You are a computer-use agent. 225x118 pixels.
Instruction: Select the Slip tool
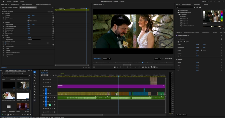point(34,83)
